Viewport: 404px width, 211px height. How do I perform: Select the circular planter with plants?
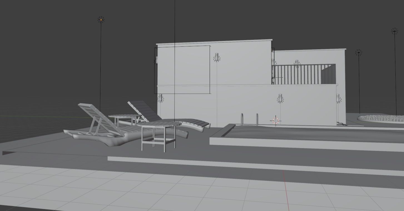381,119
